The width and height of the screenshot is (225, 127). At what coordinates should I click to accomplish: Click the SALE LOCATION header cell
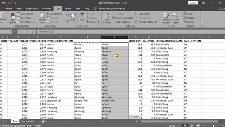pyautogui.click(x=192, y=41)
